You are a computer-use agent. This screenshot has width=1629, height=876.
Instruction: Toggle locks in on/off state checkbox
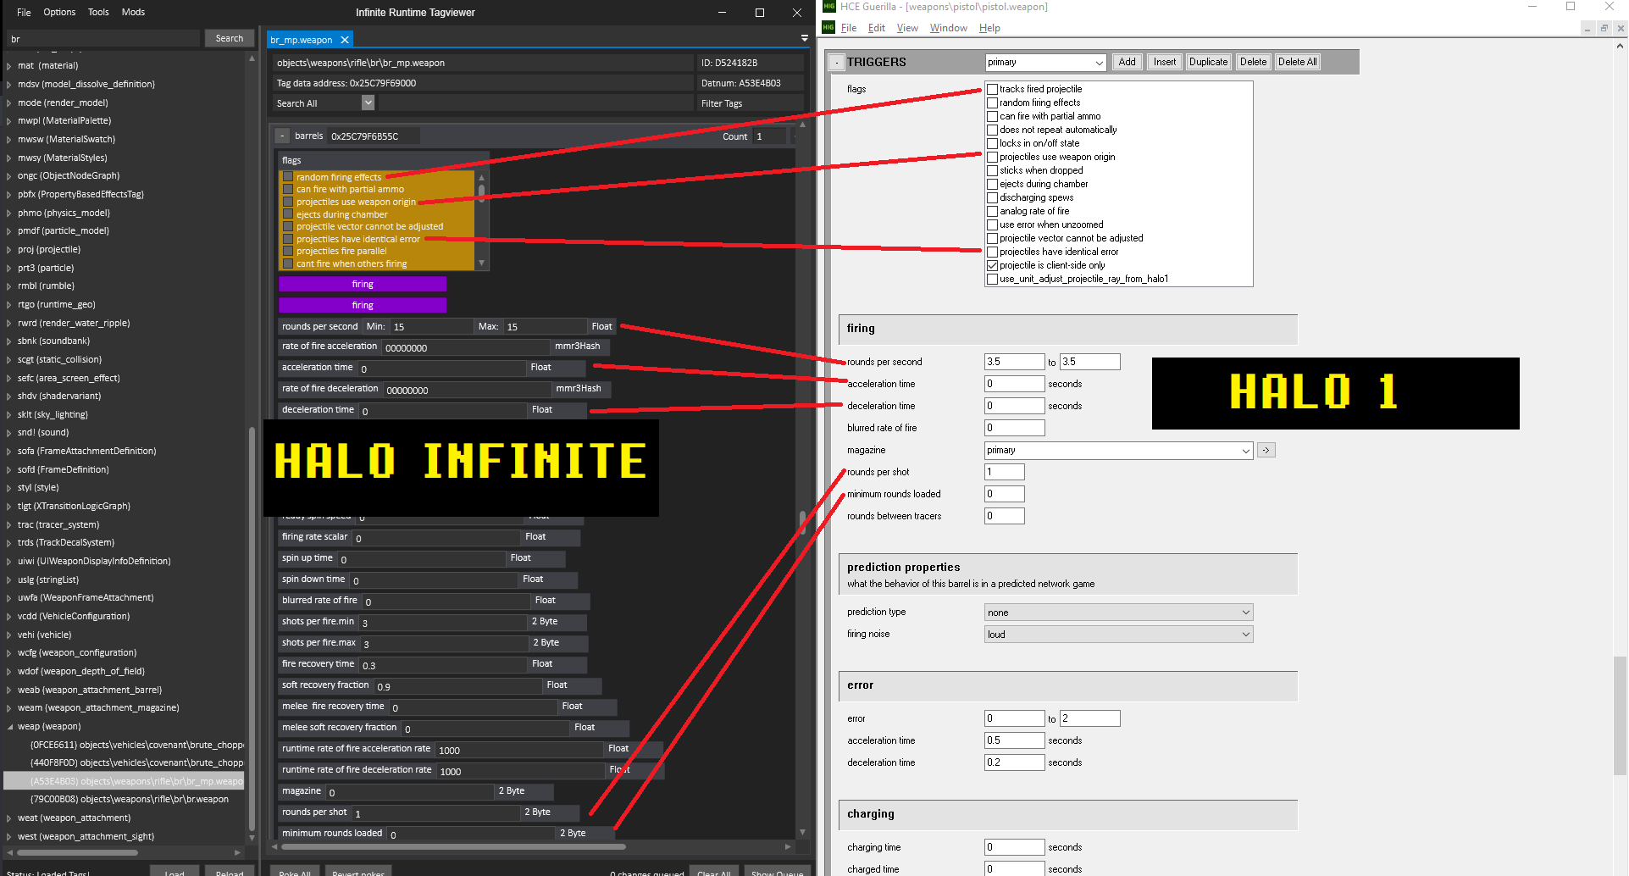pos(992,143)
